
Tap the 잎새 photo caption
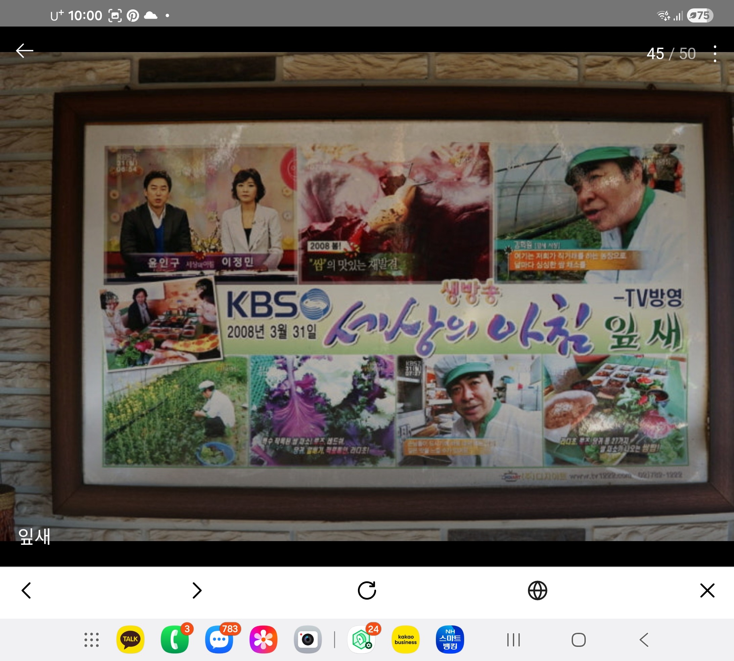(34, 536)
